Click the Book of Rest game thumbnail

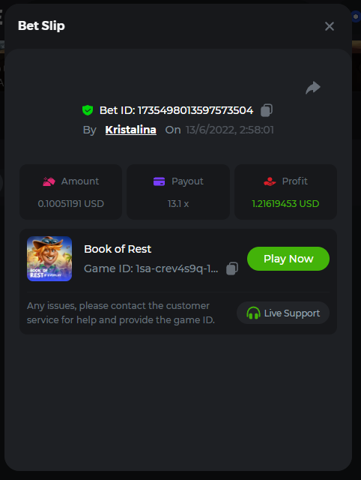pos(49,259)
